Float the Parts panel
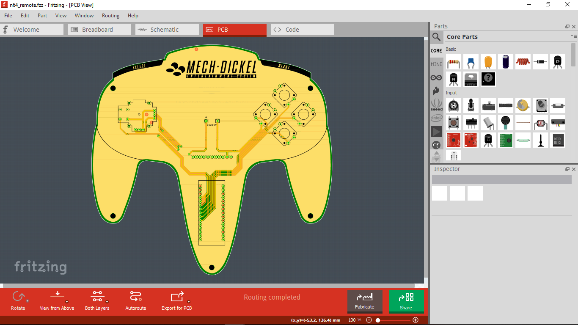Screen dimensions: 578x325 pyautogui.click(x=567, y=27)
